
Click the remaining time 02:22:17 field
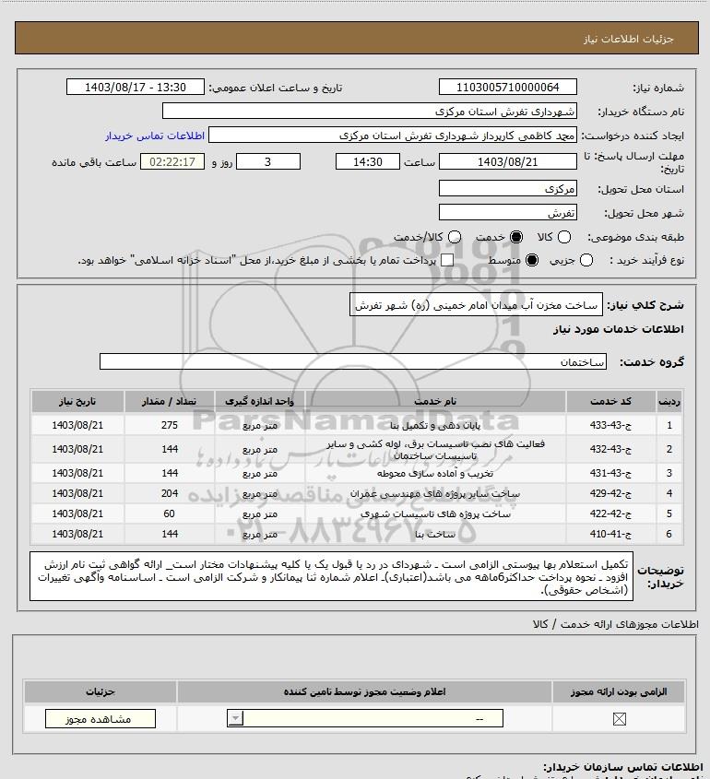coord(172,161)
